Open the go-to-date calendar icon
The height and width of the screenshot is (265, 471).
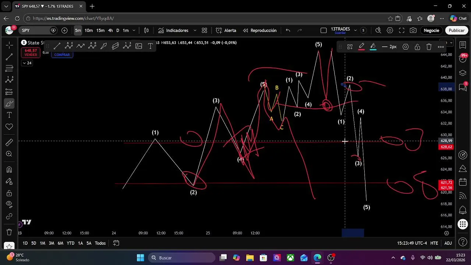pos(116,243)
